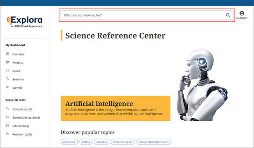Open Projects in the dashboard
The image size is (254, 148).
coord(18,62)
